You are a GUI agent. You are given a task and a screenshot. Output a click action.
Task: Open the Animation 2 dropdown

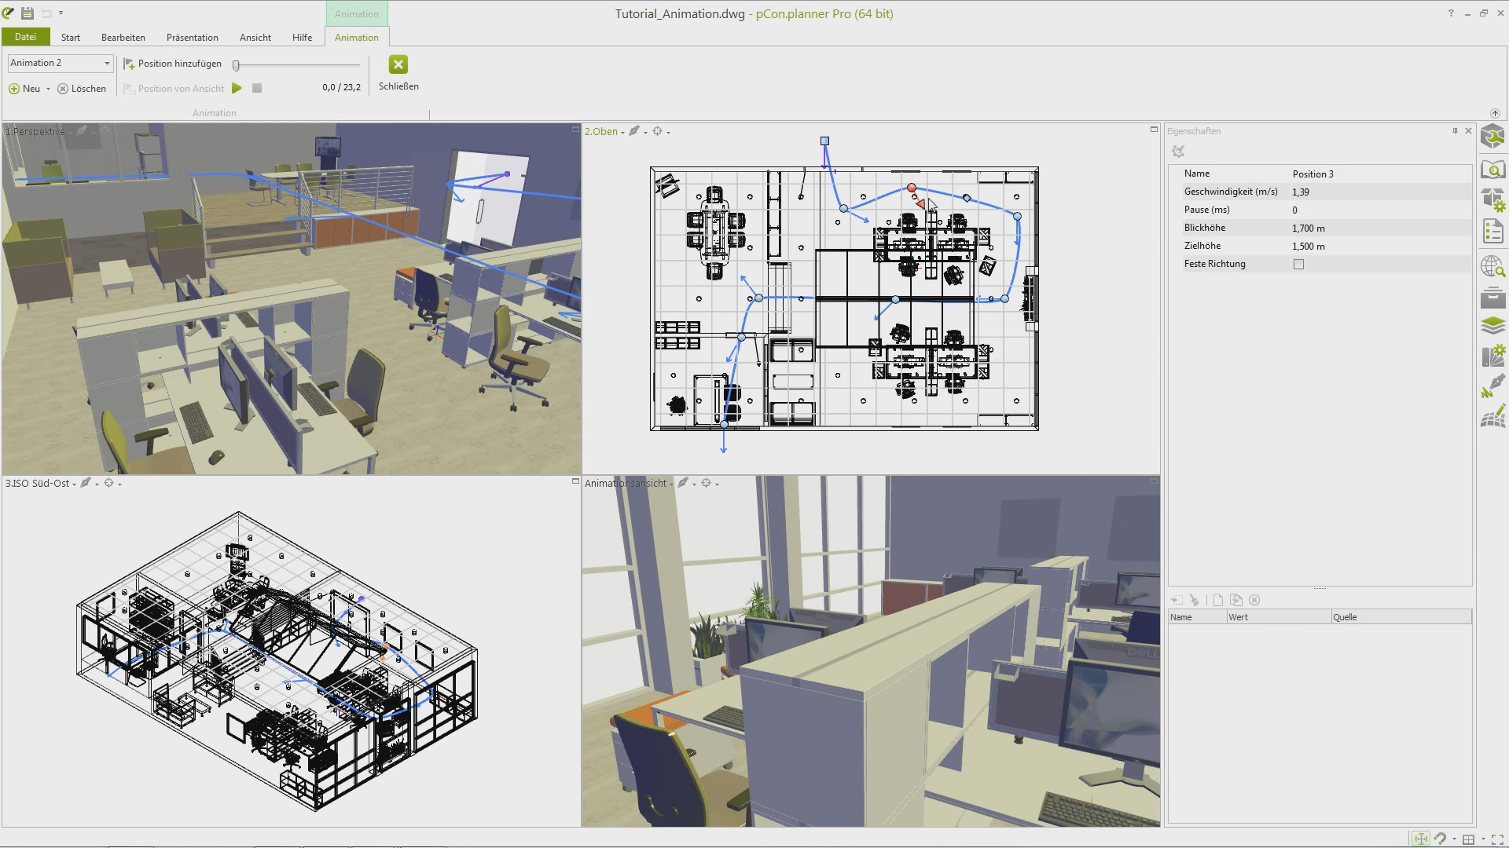pos(107,63)
